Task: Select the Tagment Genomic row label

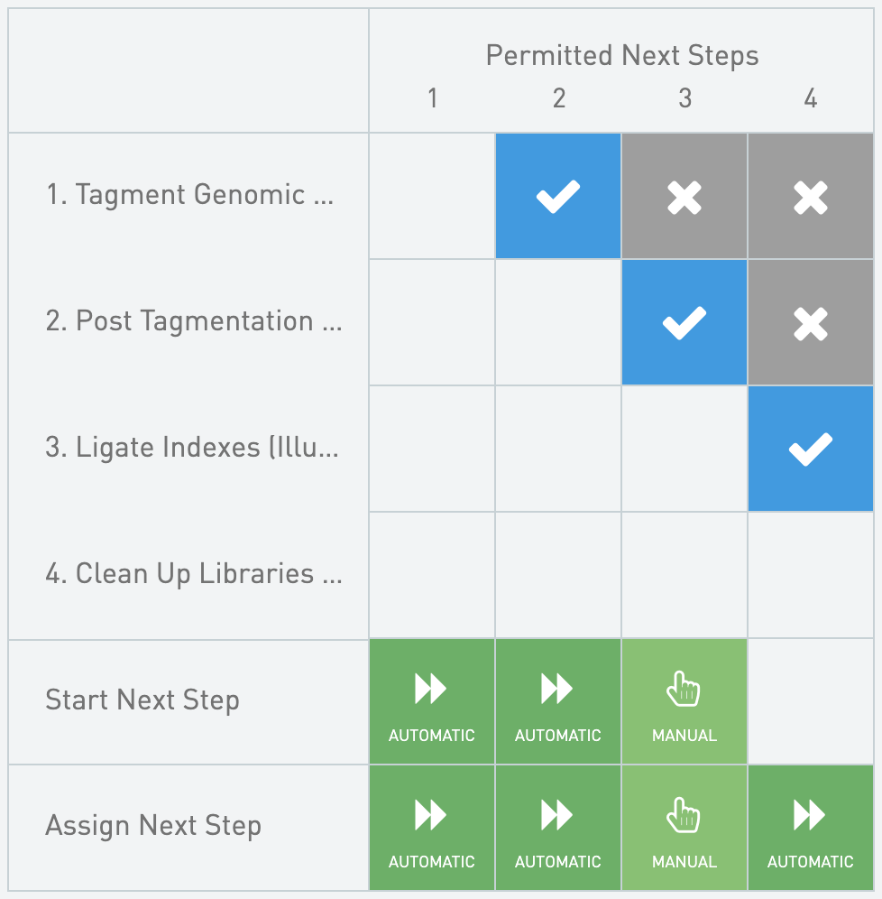Action: 190,195
